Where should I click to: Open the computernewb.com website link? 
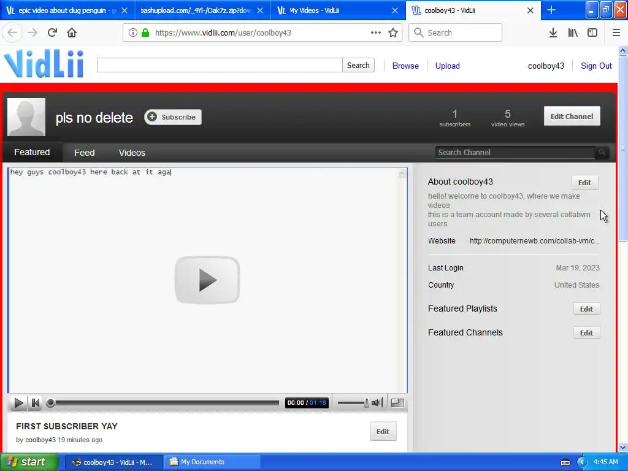534,240
